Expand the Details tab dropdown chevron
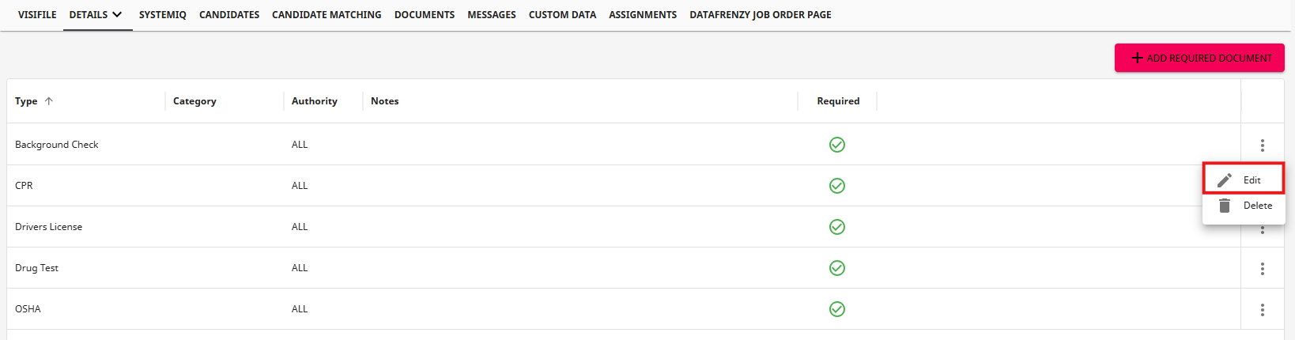1295x340 pixels. 117,14
